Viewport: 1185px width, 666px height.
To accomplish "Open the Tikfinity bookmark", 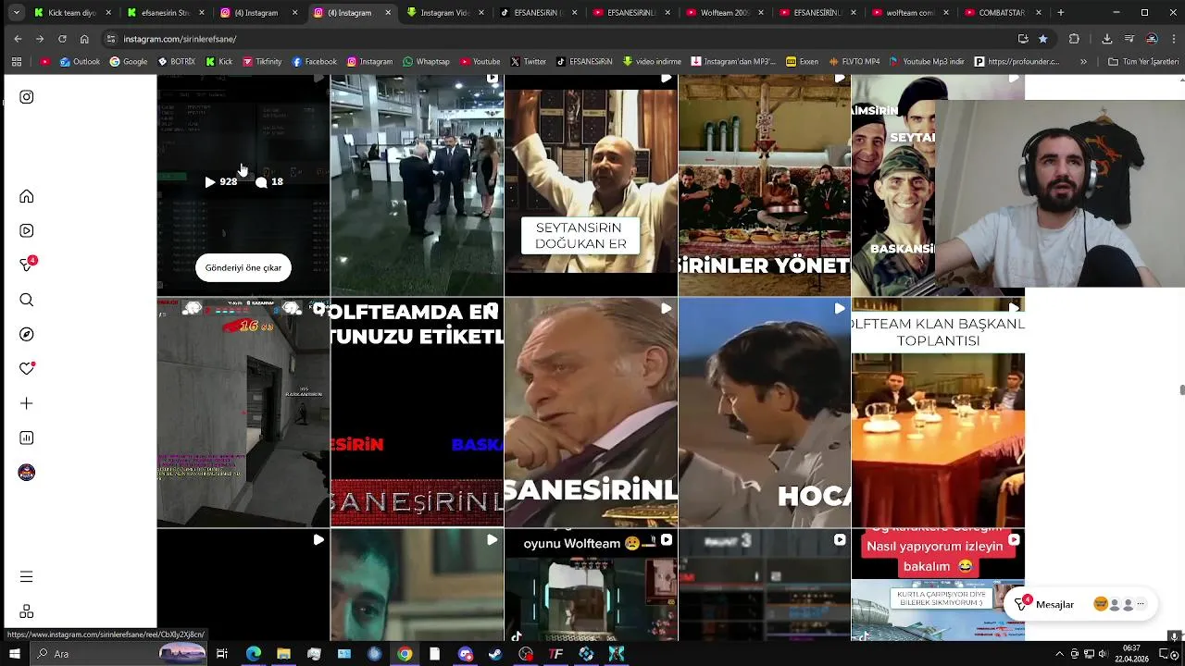I will tap(262, 62).
